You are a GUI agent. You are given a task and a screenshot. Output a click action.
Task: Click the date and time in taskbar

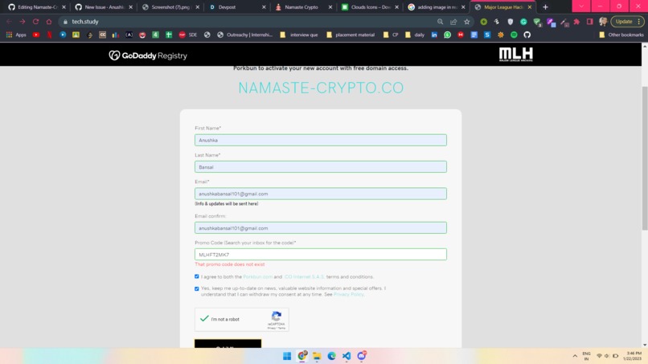pyautogui.click(x=633, y=356)
